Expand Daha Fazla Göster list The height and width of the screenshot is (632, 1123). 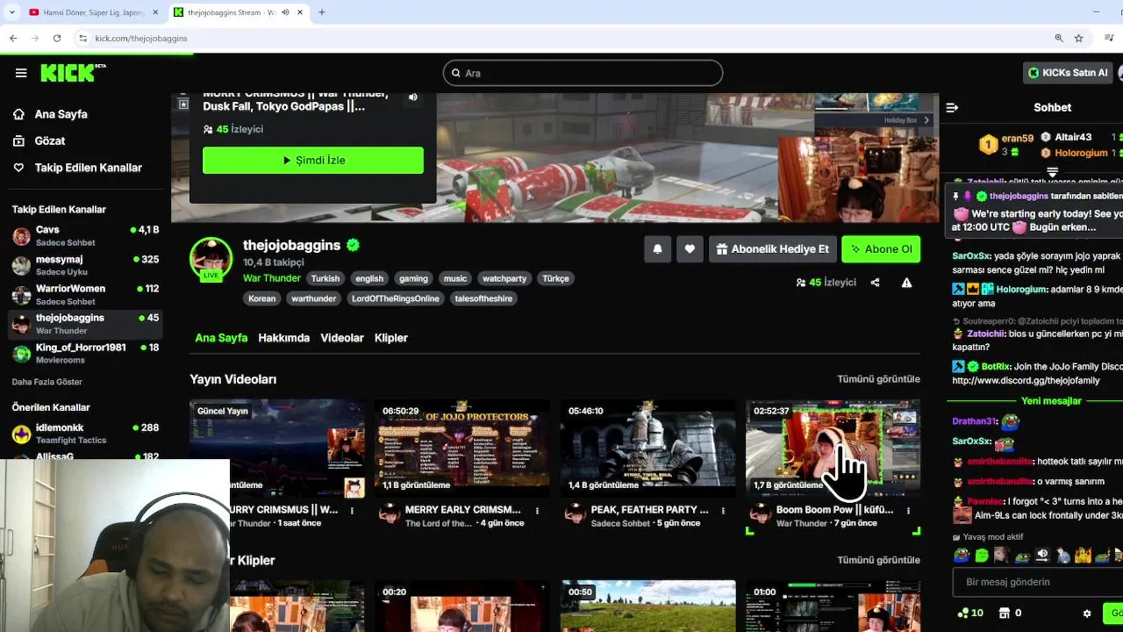point(46,382)
